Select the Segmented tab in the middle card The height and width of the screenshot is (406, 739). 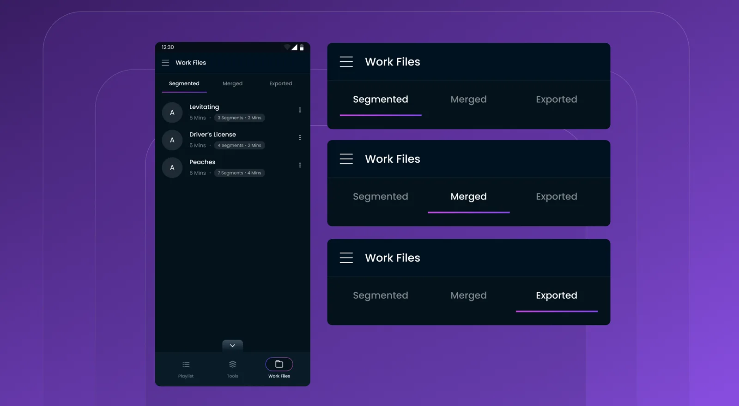point(381,197)
